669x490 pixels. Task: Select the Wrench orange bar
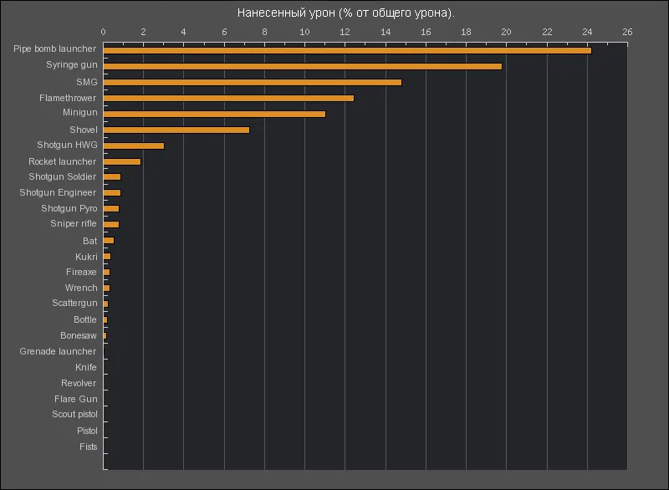[107, 288]
